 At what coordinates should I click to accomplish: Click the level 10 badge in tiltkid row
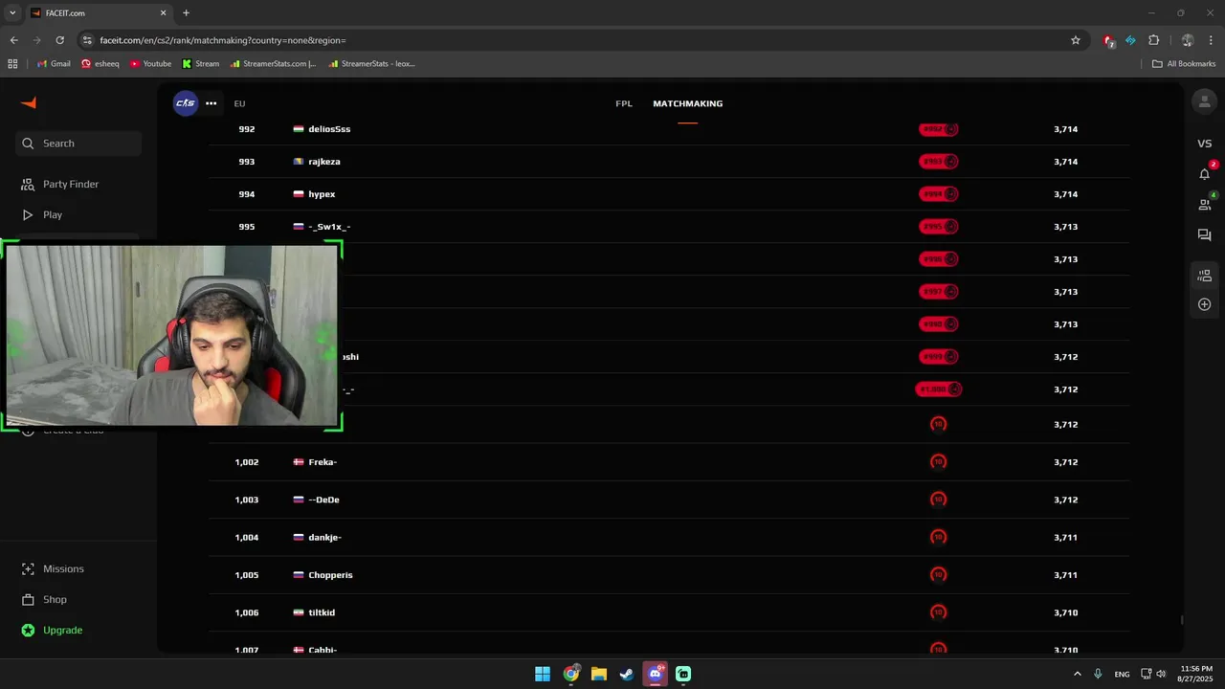938,612
